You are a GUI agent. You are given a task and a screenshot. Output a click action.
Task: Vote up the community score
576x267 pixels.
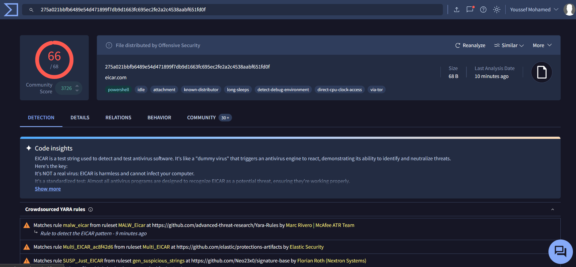pyautogui.click(x=77, y=86)
